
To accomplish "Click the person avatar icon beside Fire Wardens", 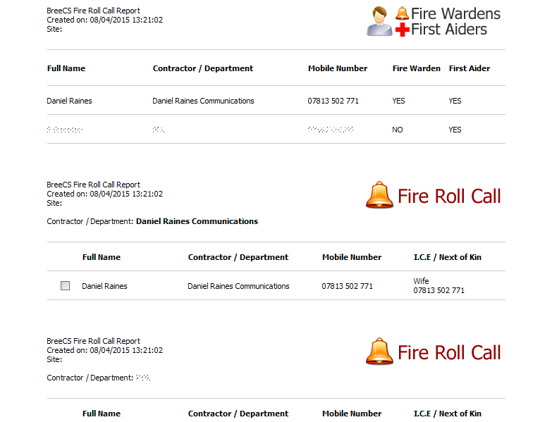I will pyautogui.click(x=379, y=20).
